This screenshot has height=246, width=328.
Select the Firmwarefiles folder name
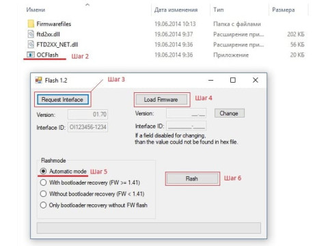pyautogui.click(x=54, y=24)
